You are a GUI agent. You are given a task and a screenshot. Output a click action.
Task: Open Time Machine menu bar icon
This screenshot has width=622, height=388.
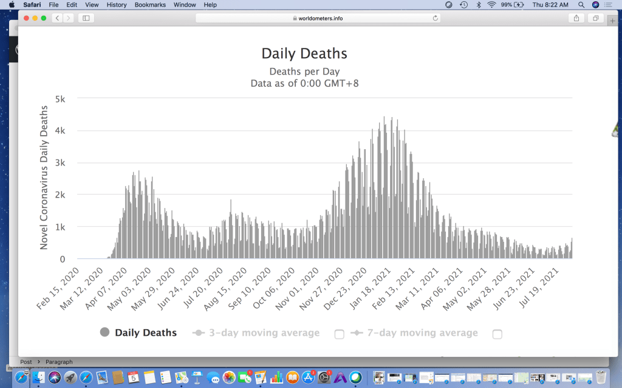464,5
